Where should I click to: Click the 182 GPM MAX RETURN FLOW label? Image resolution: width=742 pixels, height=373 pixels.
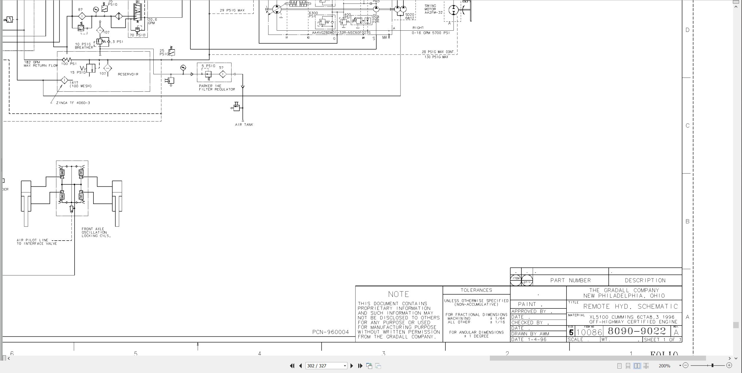[x=41, y=64]
